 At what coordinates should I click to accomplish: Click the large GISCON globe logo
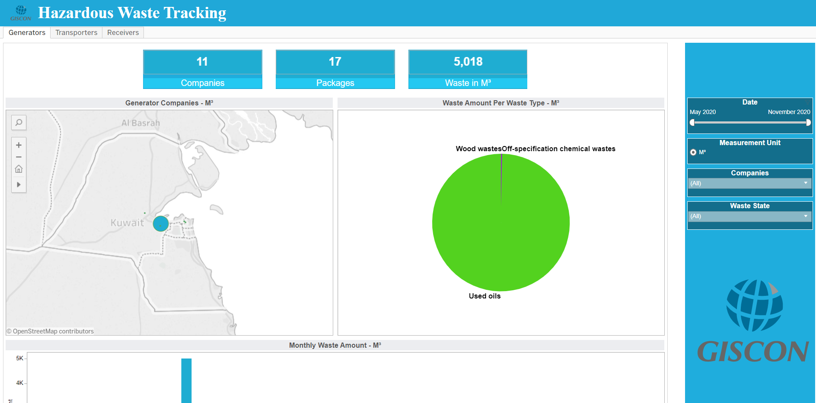click(x=754, y=305)
